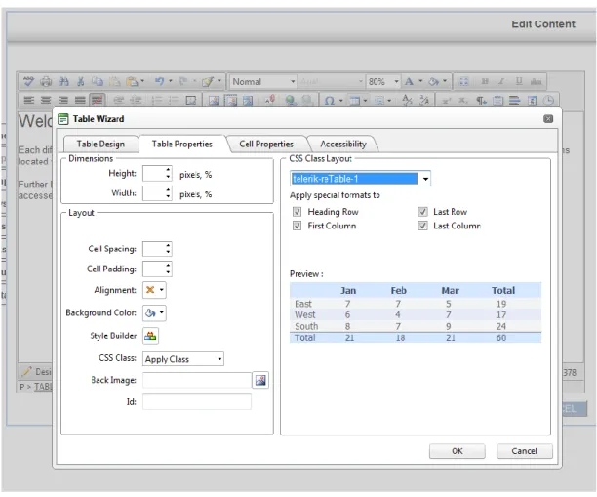
Task: Open the Accessibility tab
Action: [343, 144]
